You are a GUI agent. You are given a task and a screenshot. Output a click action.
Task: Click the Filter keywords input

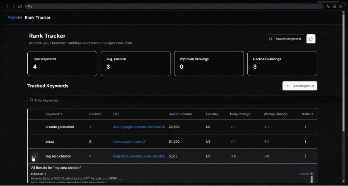pos(172,100)
